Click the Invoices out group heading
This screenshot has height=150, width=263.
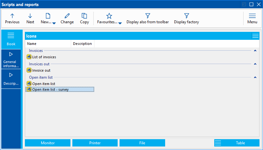pos(39,64)
